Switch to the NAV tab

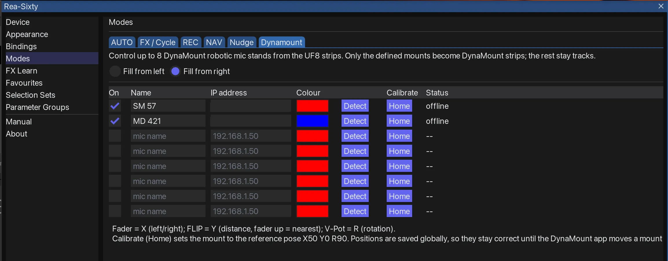pyautogui.click(x=214, y=42)
